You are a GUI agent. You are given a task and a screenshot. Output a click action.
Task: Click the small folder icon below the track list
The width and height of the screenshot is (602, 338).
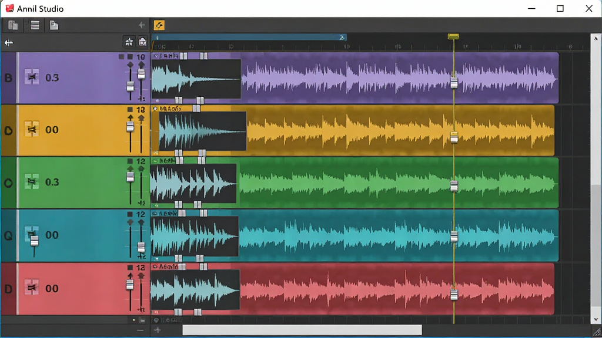coord(142,320)
